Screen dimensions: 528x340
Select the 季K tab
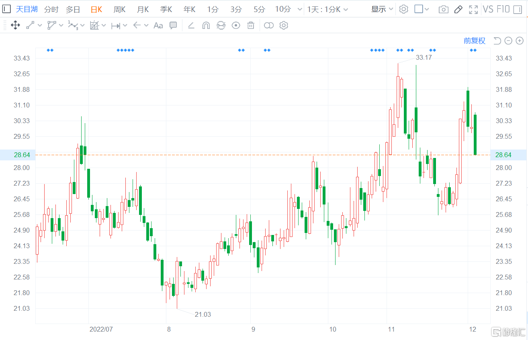pyautogui.click(x=166, y=9)
